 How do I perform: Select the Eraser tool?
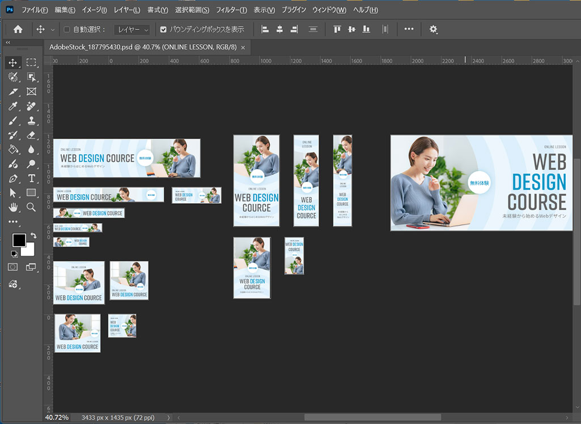[x=31, y=135]
